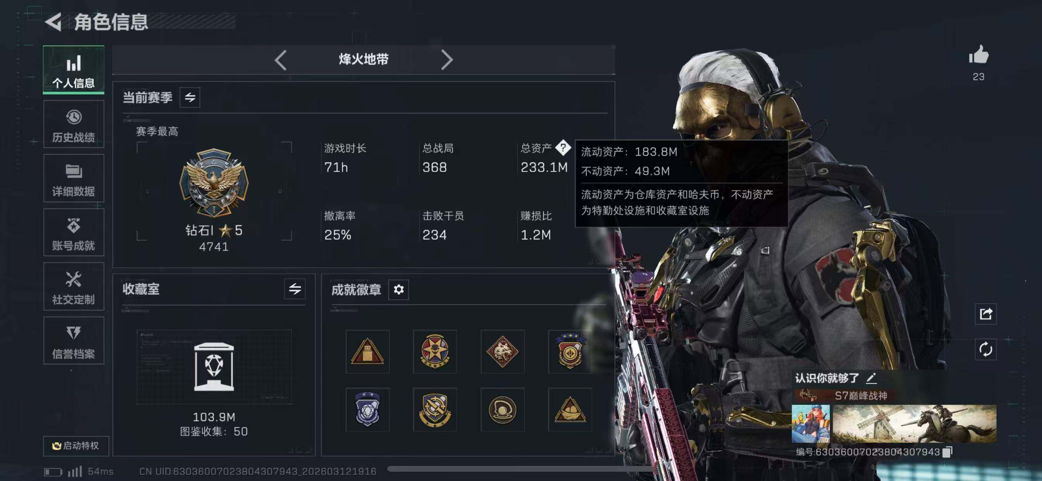Select the 账号成就 sidebar tab
1042x481 pixels.
74,232
